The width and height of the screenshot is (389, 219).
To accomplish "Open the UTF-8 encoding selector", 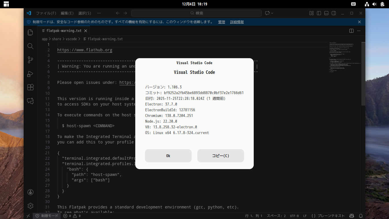I will click(x=294, y=216).
